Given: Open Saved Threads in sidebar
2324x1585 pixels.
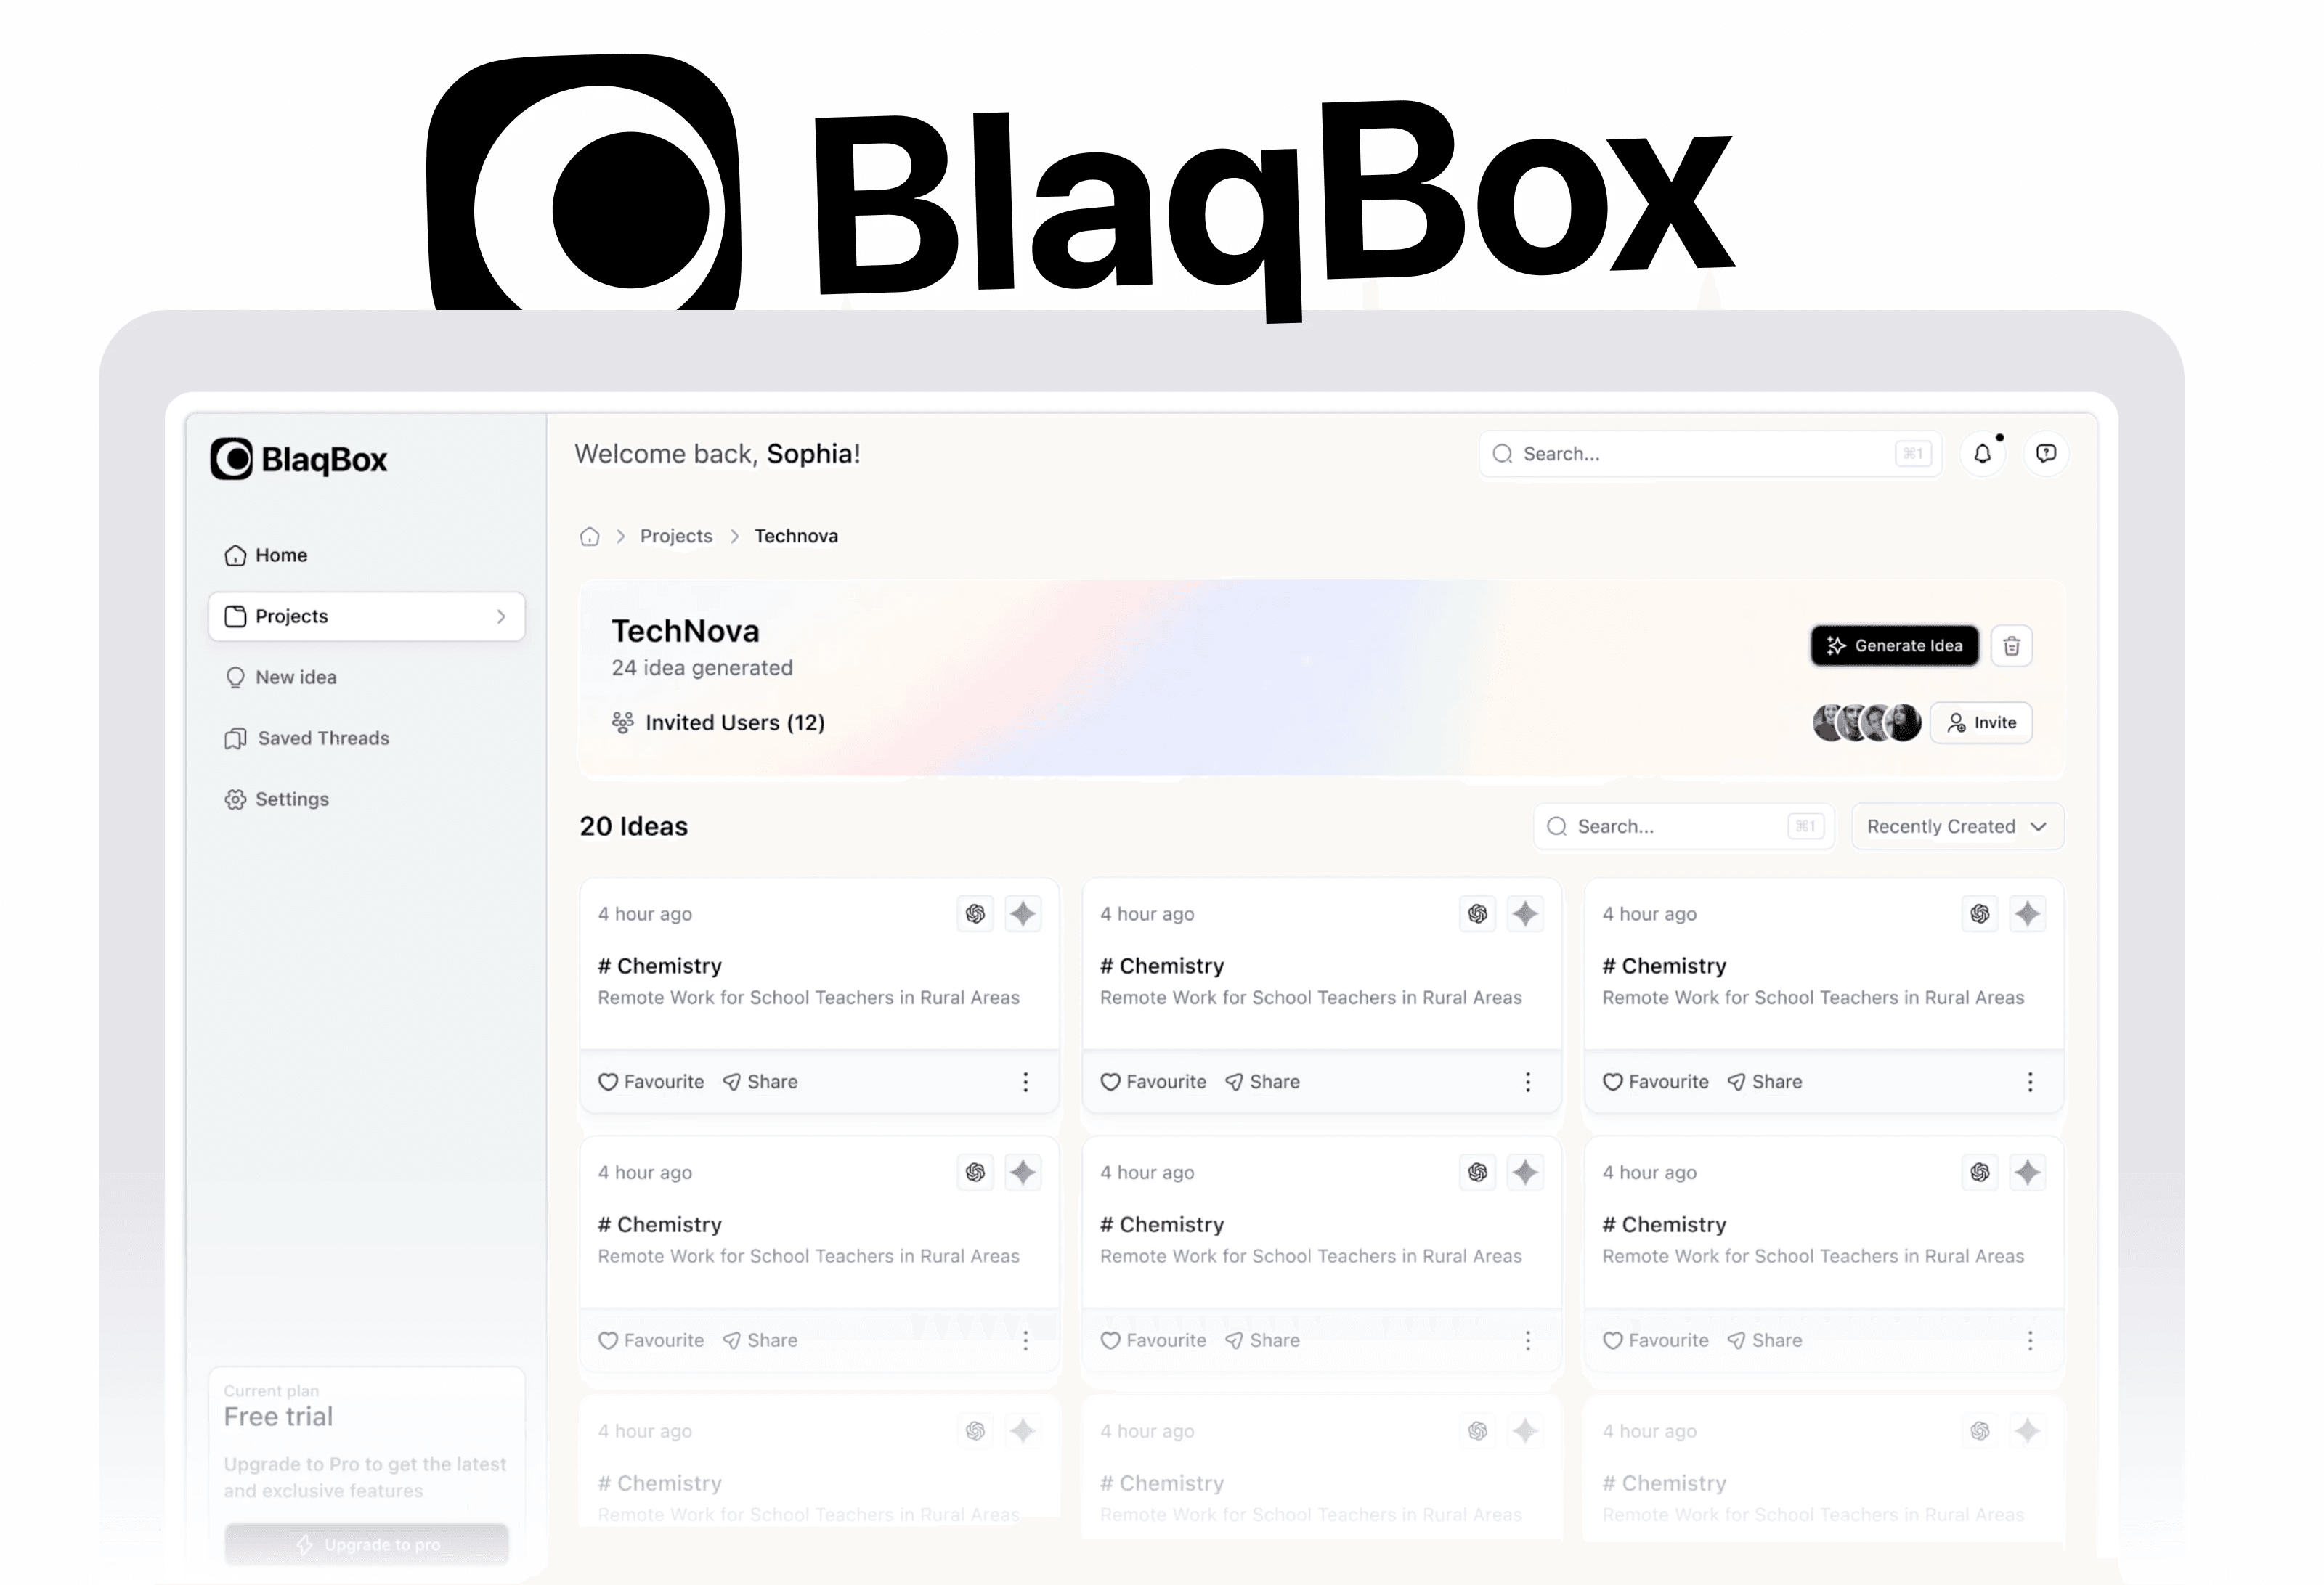Looking at the screenshot, I should [x=322, y=739].
